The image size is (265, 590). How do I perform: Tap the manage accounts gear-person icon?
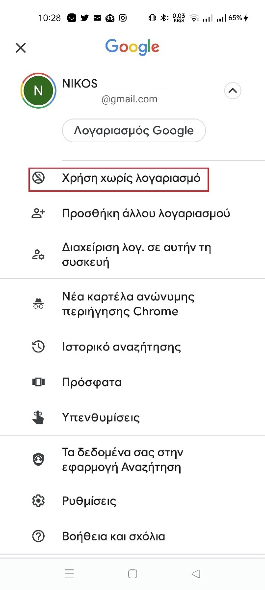38,255
